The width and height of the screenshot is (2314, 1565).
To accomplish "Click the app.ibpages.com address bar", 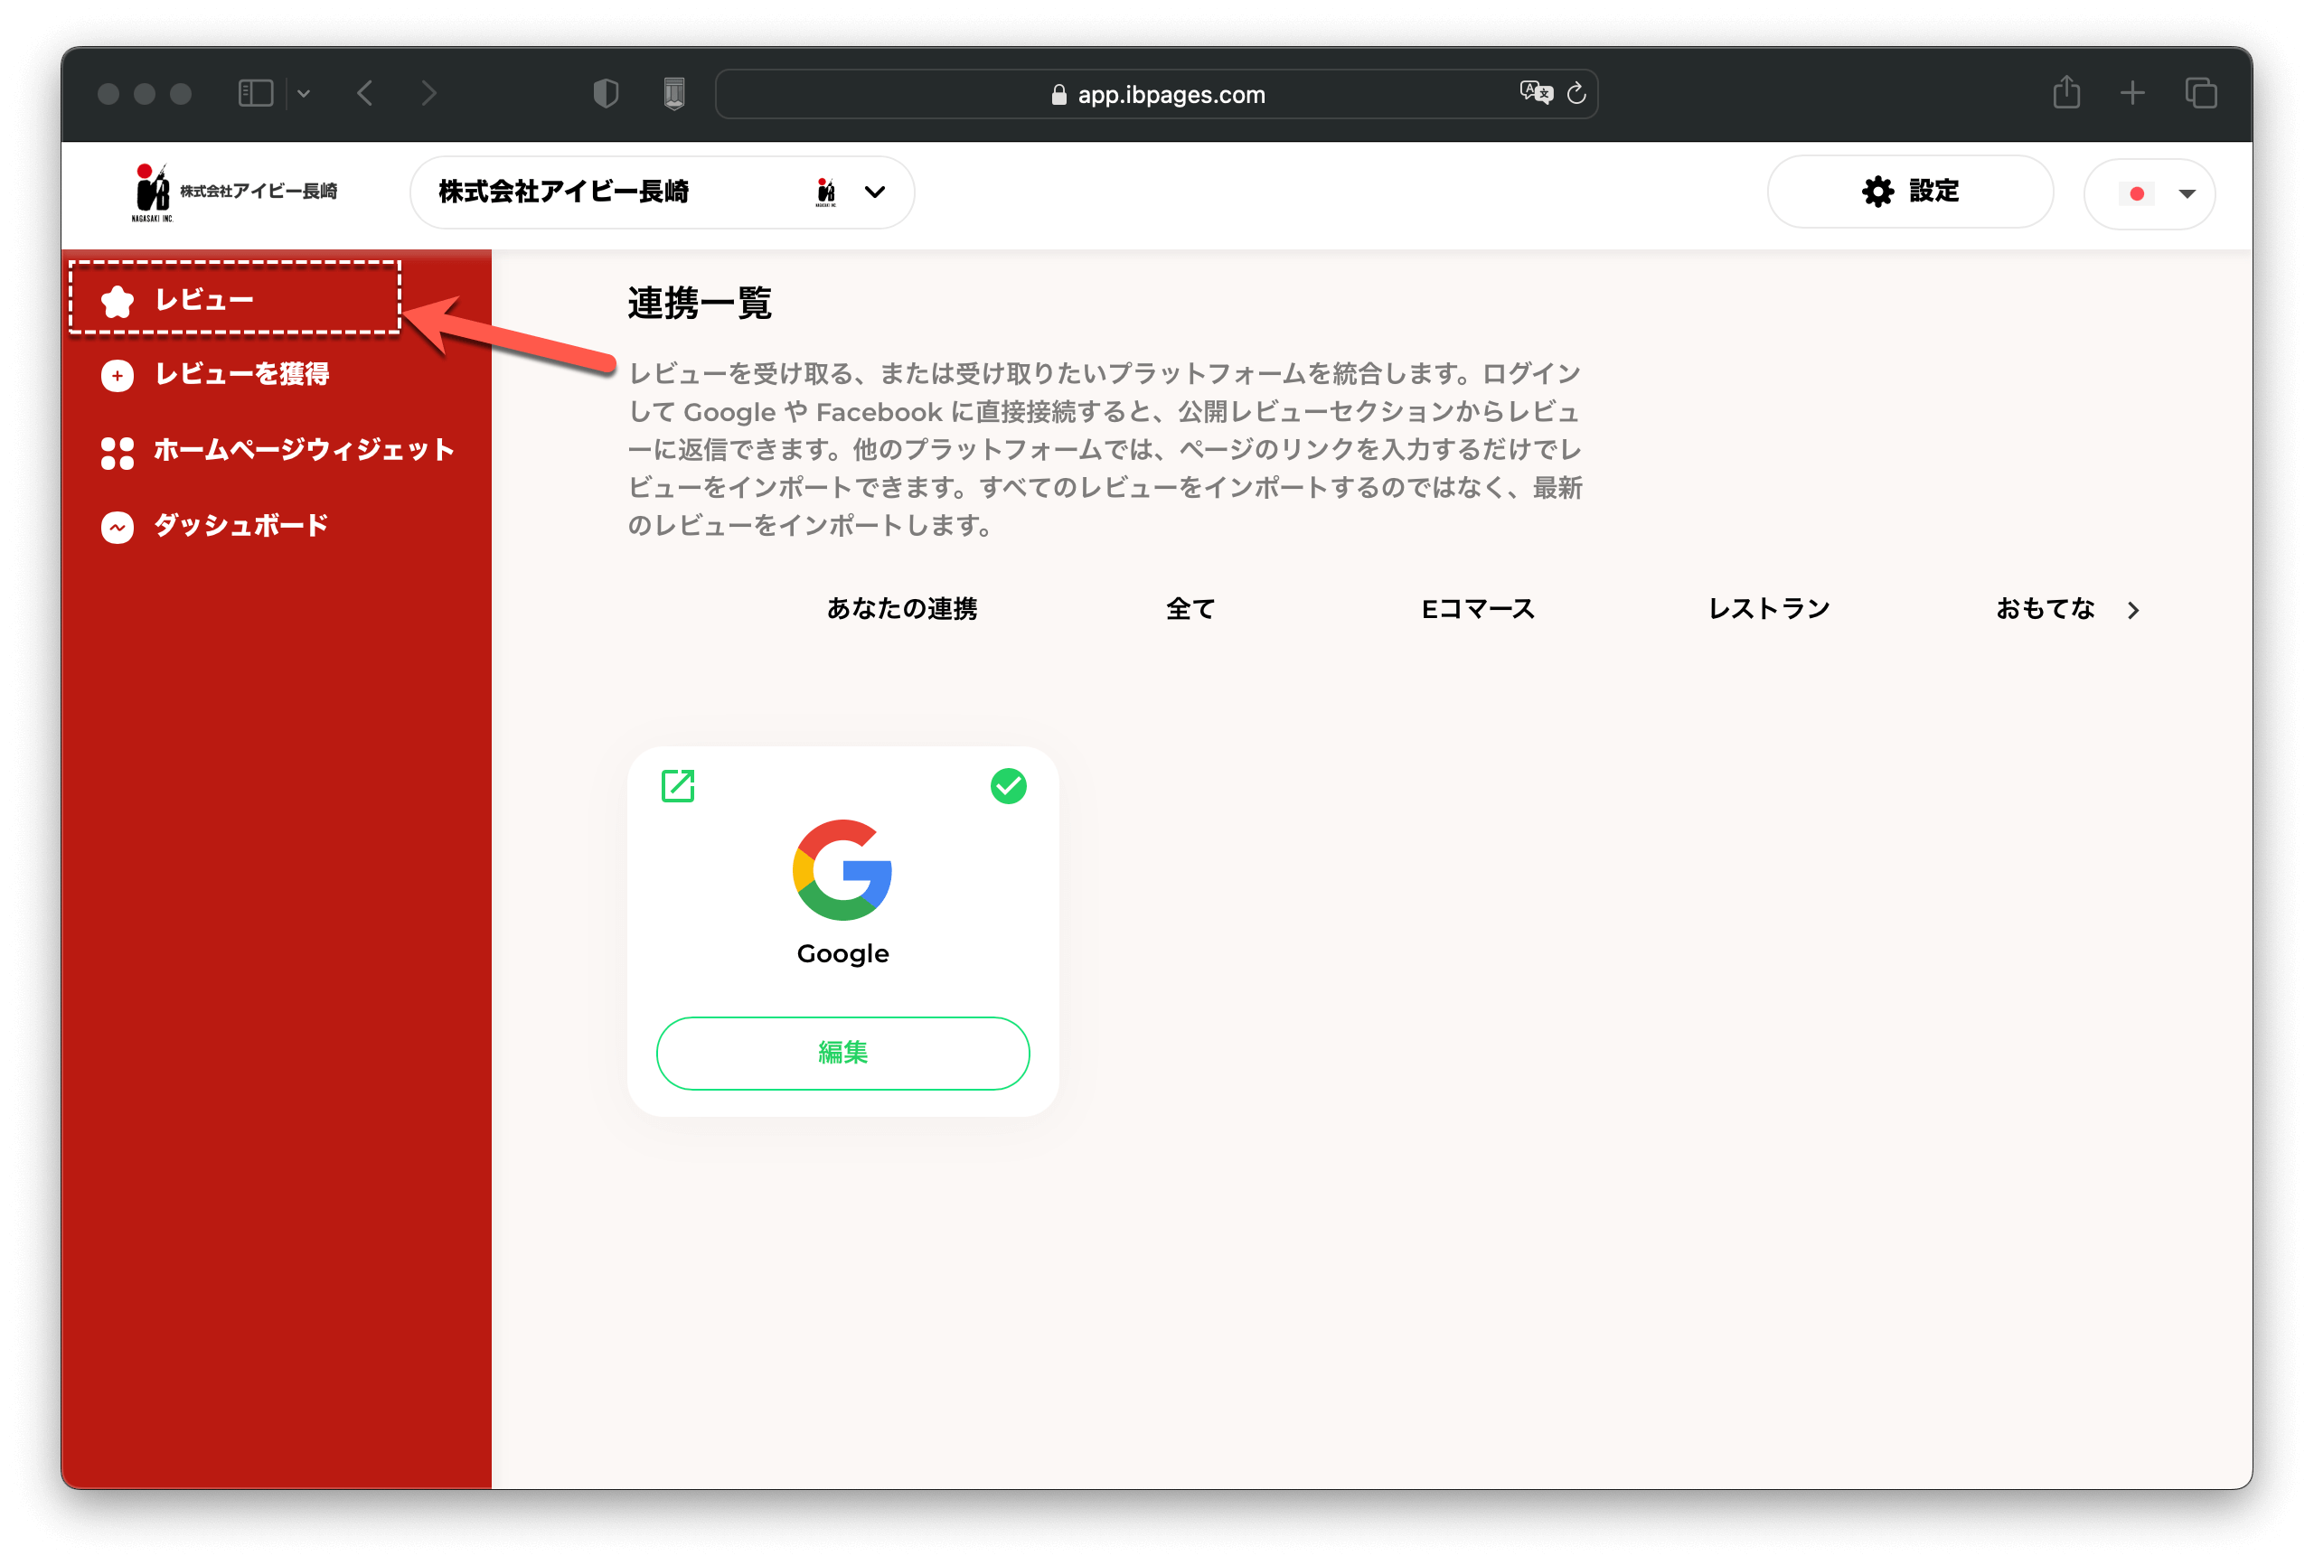I will (1156, 94).
